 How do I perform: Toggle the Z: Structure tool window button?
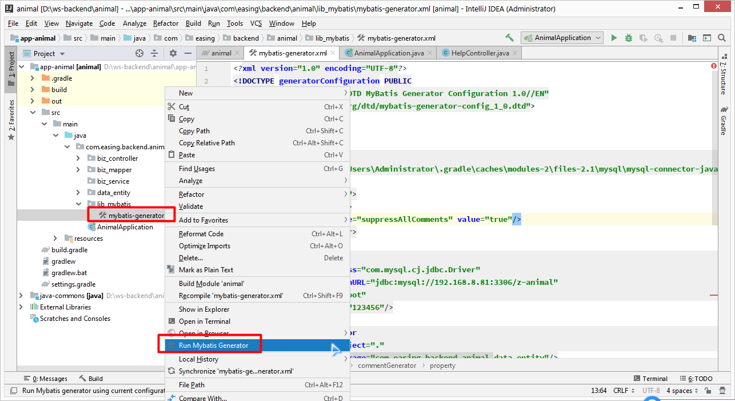tap(724, 75)
